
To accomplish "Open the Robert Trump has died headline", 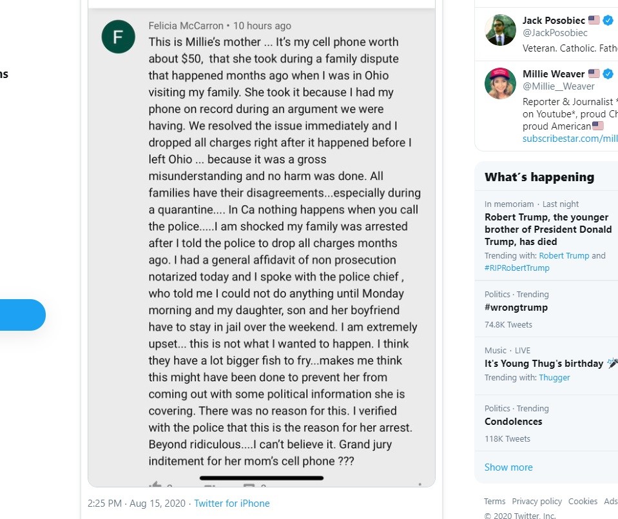I will (x=548, y=229).
